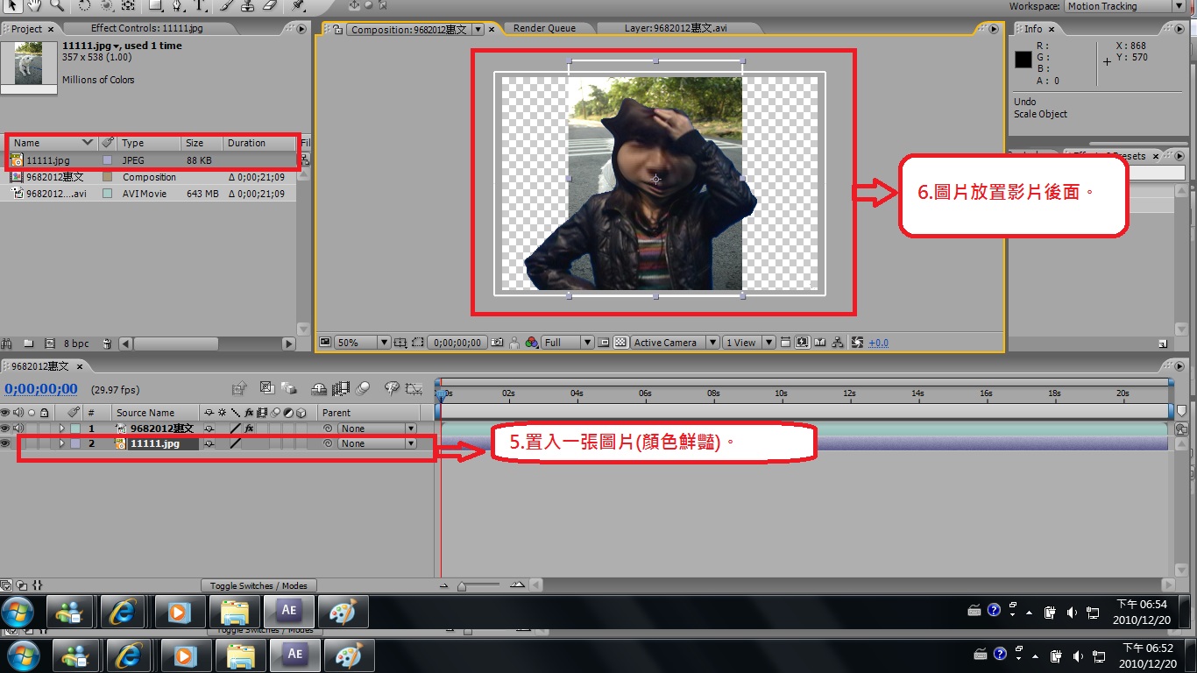This screenshot has width=1197, height=673.
Task: Toggle the quality switch on layer 11111.jpg
Action: (x=236, y=443)
